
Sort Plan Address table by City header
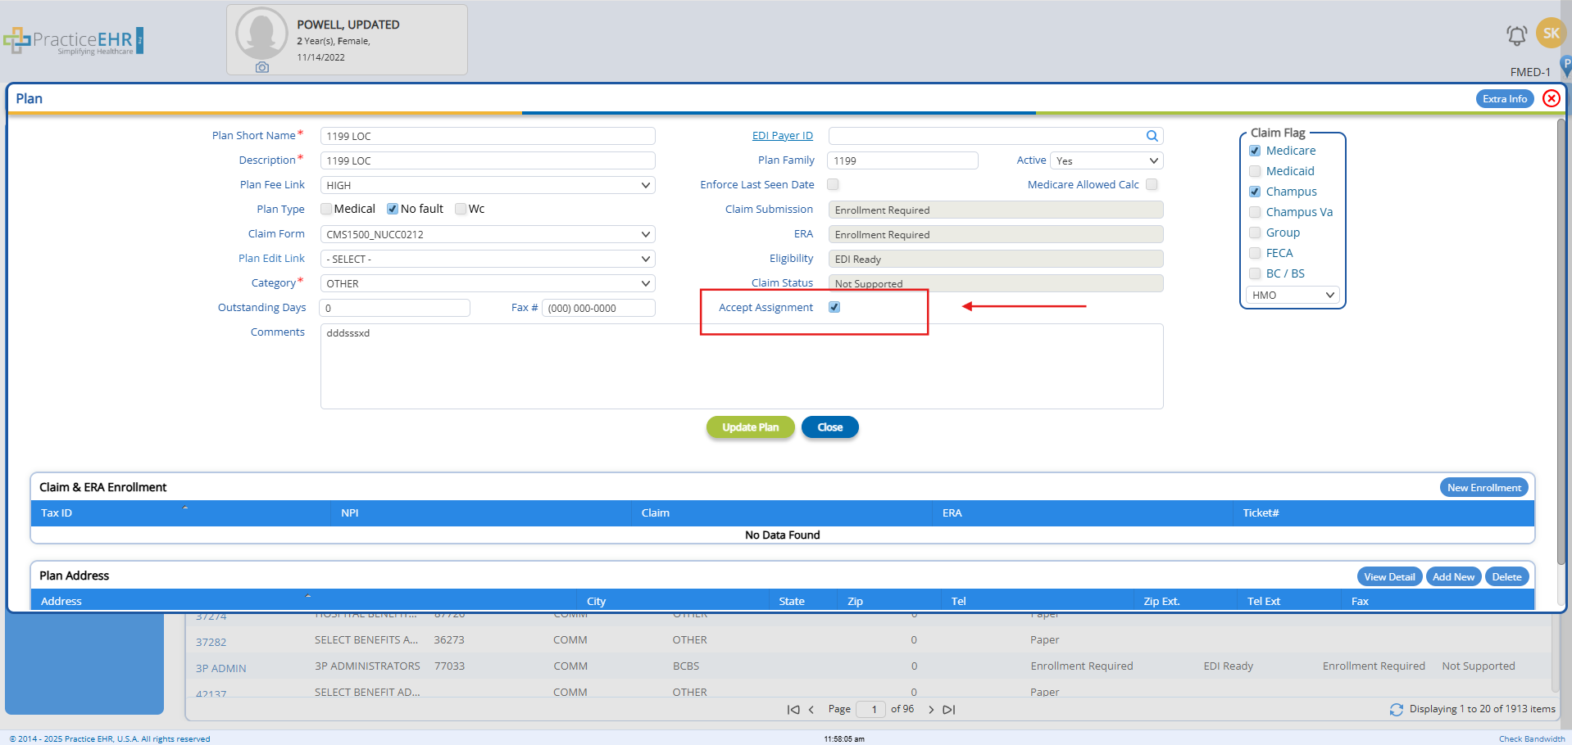click(596, 601)
